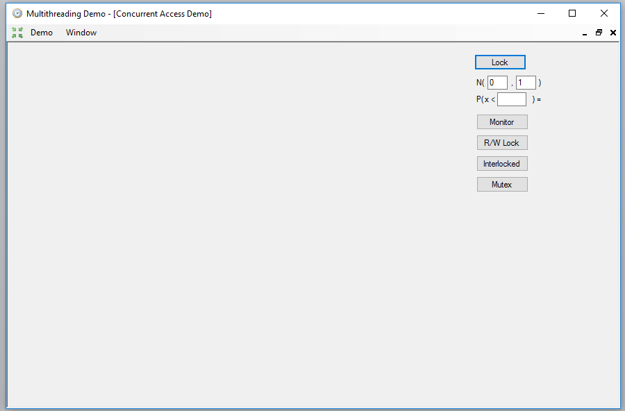Close the Multithreading Demo main window
The image size is (625, 411).
[x=604, y=14]
